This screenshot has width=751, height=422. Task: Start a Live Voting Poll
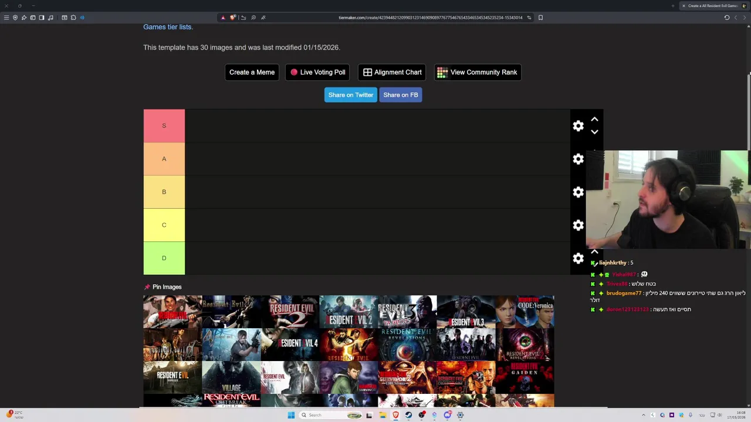coord(317,72)
